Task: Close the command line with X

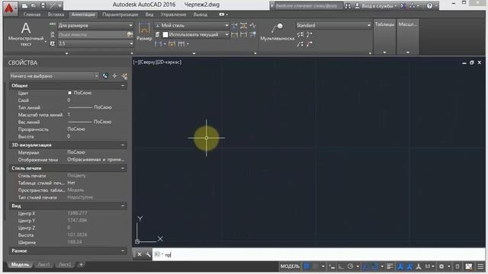Action: 140,254
